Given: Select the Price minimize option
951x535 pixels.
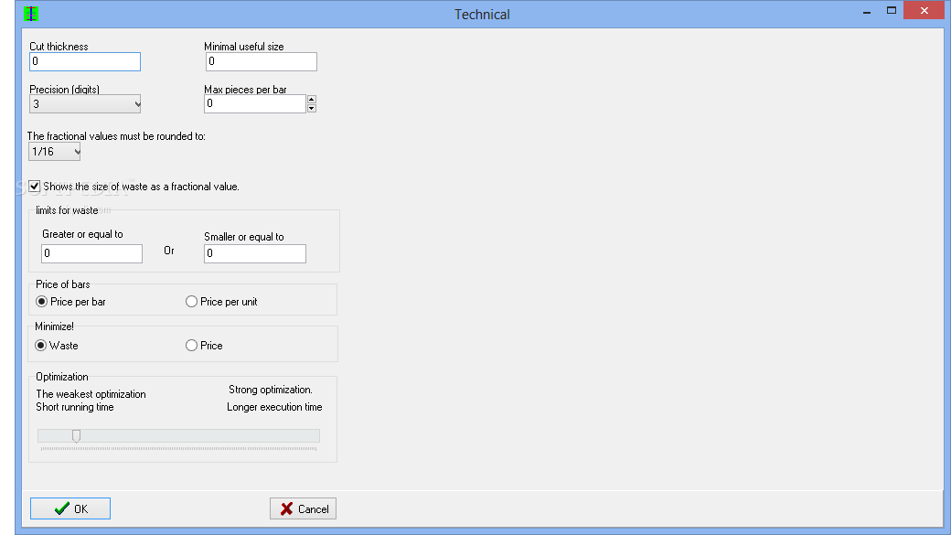Looking at the screenshot, I should coord(191,345).
